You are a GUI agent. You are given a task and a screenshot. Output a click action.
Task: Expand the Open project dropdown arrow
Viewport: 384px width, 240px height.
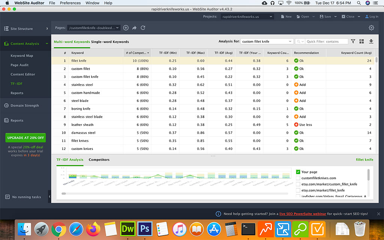pos(313,16)
